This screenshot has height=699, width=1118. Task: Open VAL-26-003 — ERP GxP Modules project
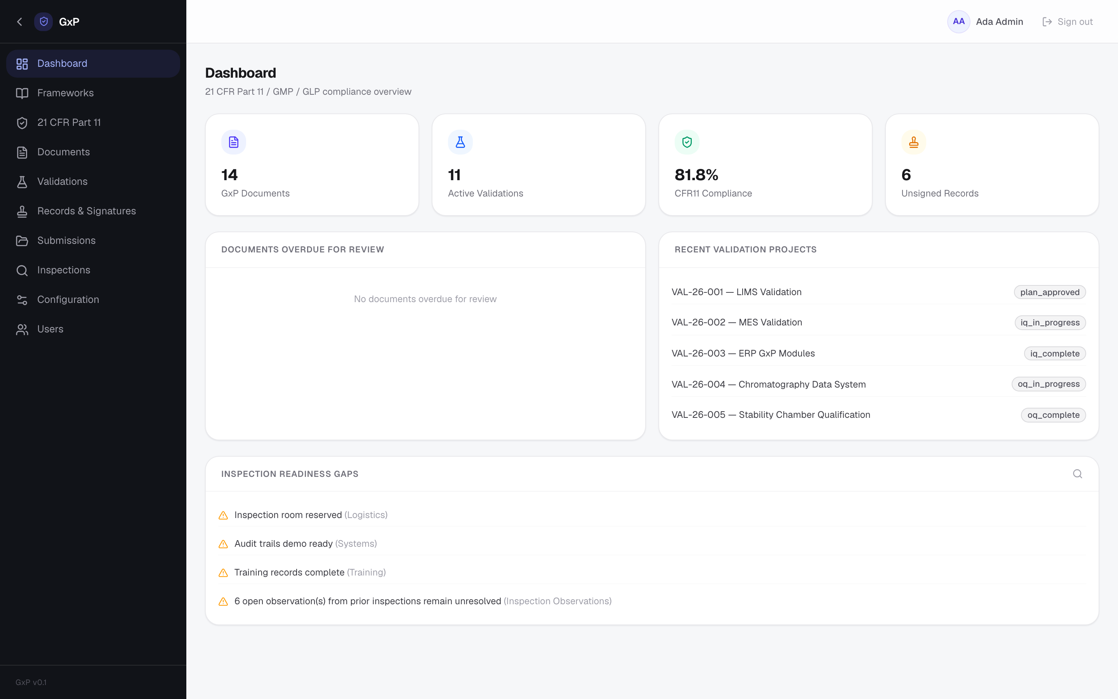(x=743, y=354)
